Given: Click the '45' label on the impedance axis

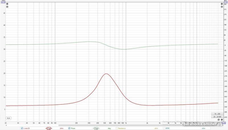Looking at the screenshot, I should coord(4,13).
